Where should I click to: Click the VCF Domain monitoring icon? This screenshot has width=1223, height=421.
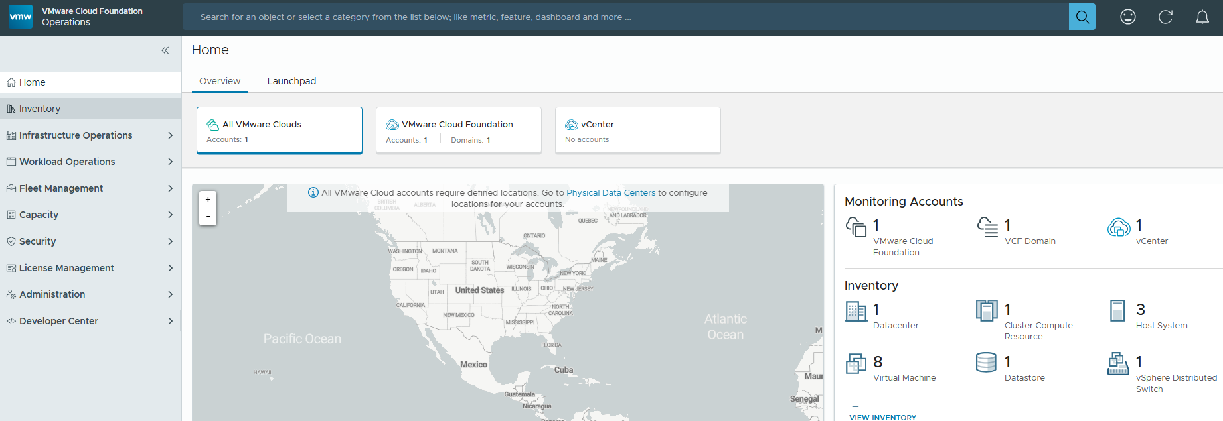point(987,227)
